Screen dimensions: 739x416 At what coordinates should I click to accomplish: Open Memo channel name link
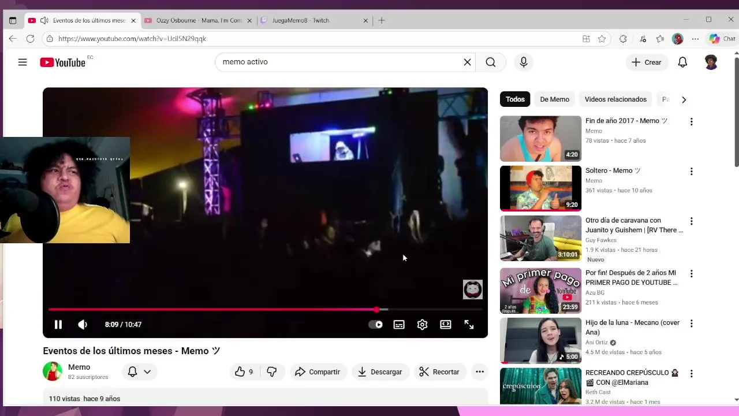(79, 367)
